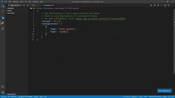
Task: Click 'ESP32 OpenOCD' in the breadcrumb
Action: click(x=74, y=8)
